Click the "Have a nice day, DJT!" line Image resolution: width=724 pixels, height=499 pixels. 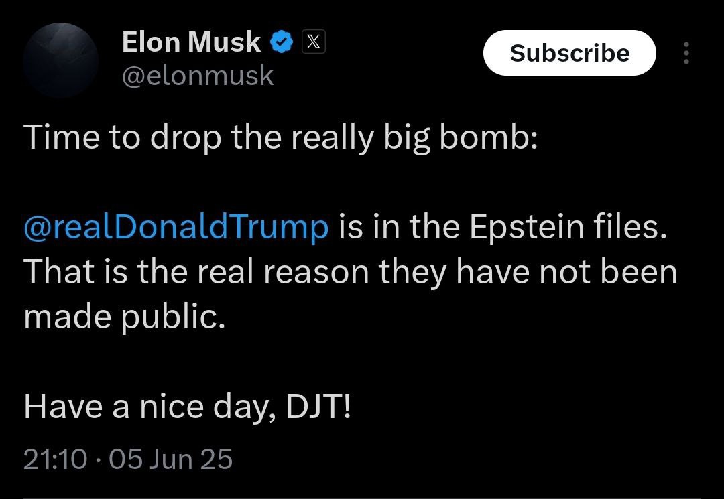(x=187, y=407)
